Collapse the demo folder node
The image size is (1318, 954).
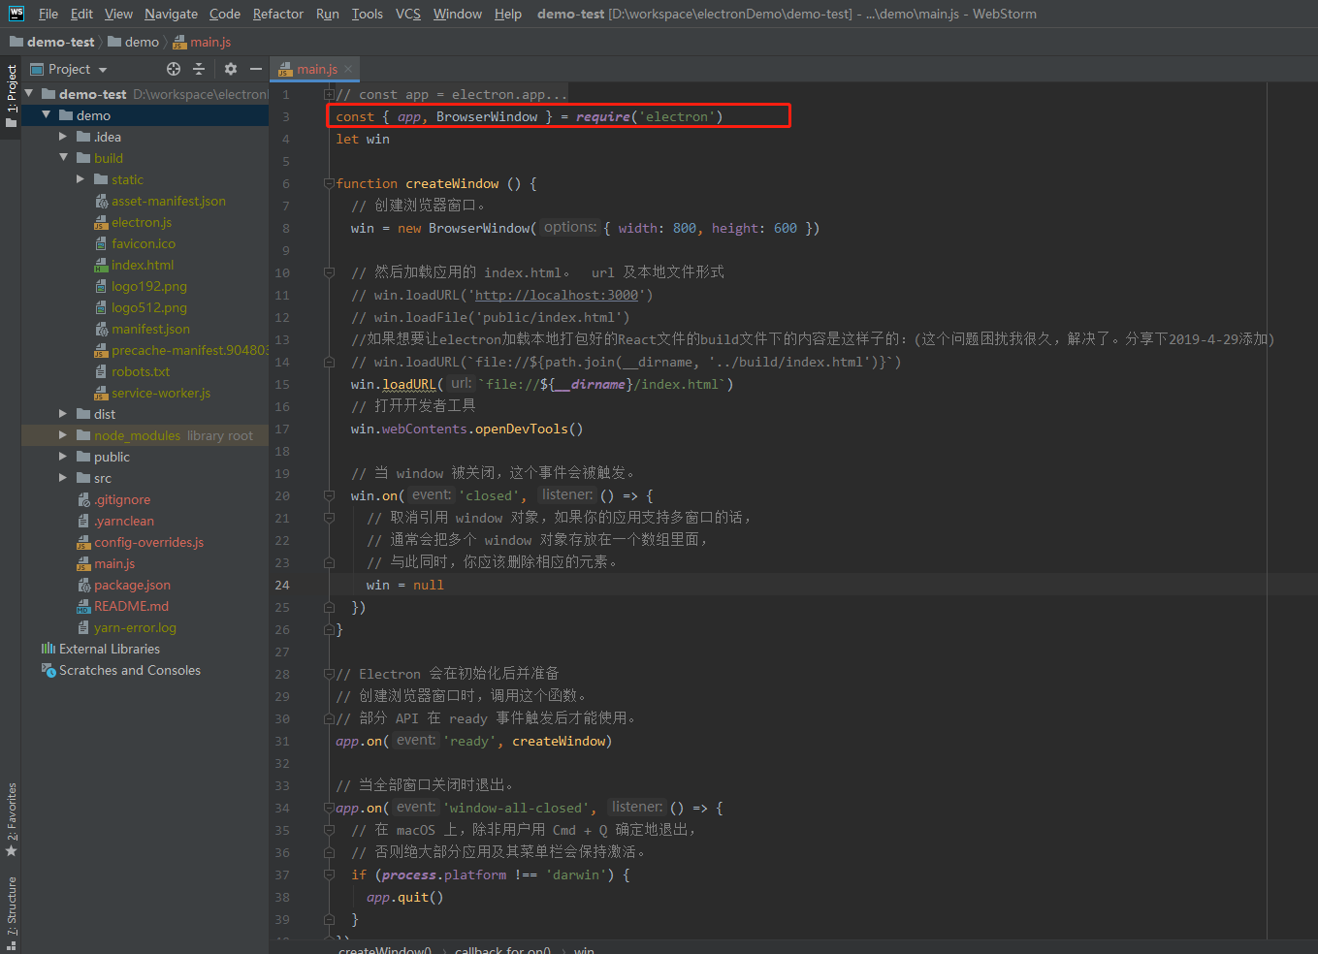click(x=47, y=115)
